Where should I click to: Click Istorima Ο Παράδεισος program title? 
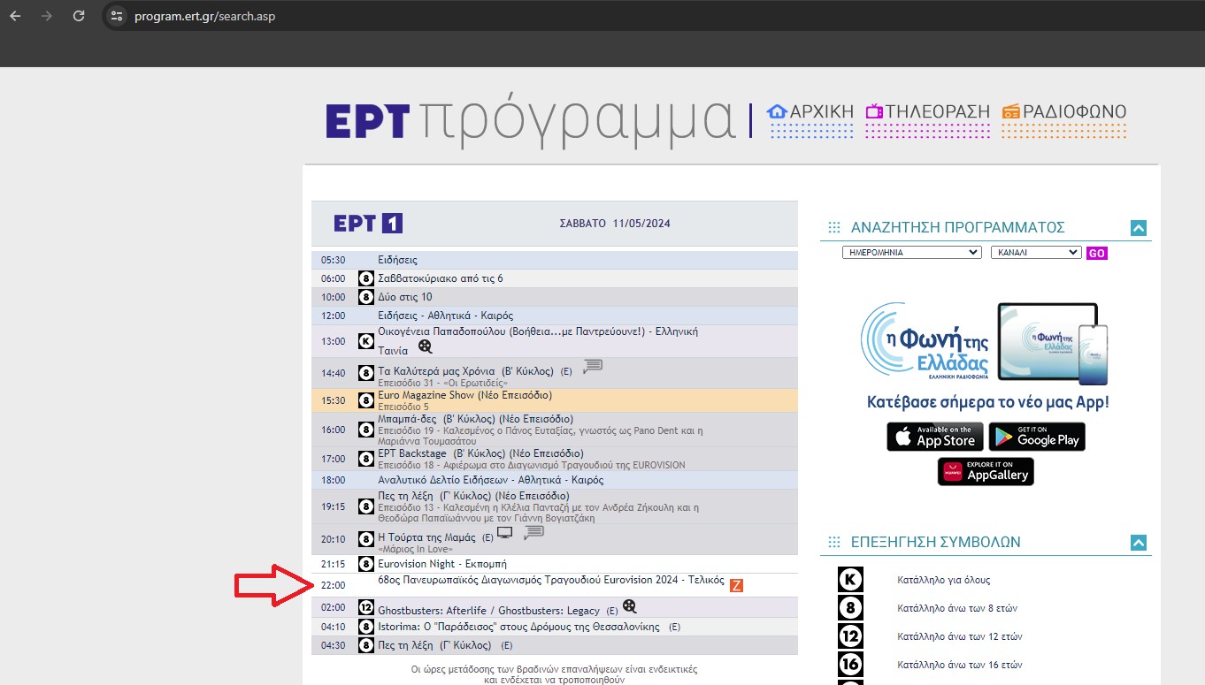click(519, 627)
